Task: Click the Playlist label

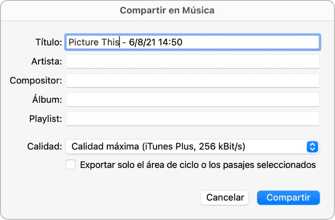Action: click(x=46, y=119)
